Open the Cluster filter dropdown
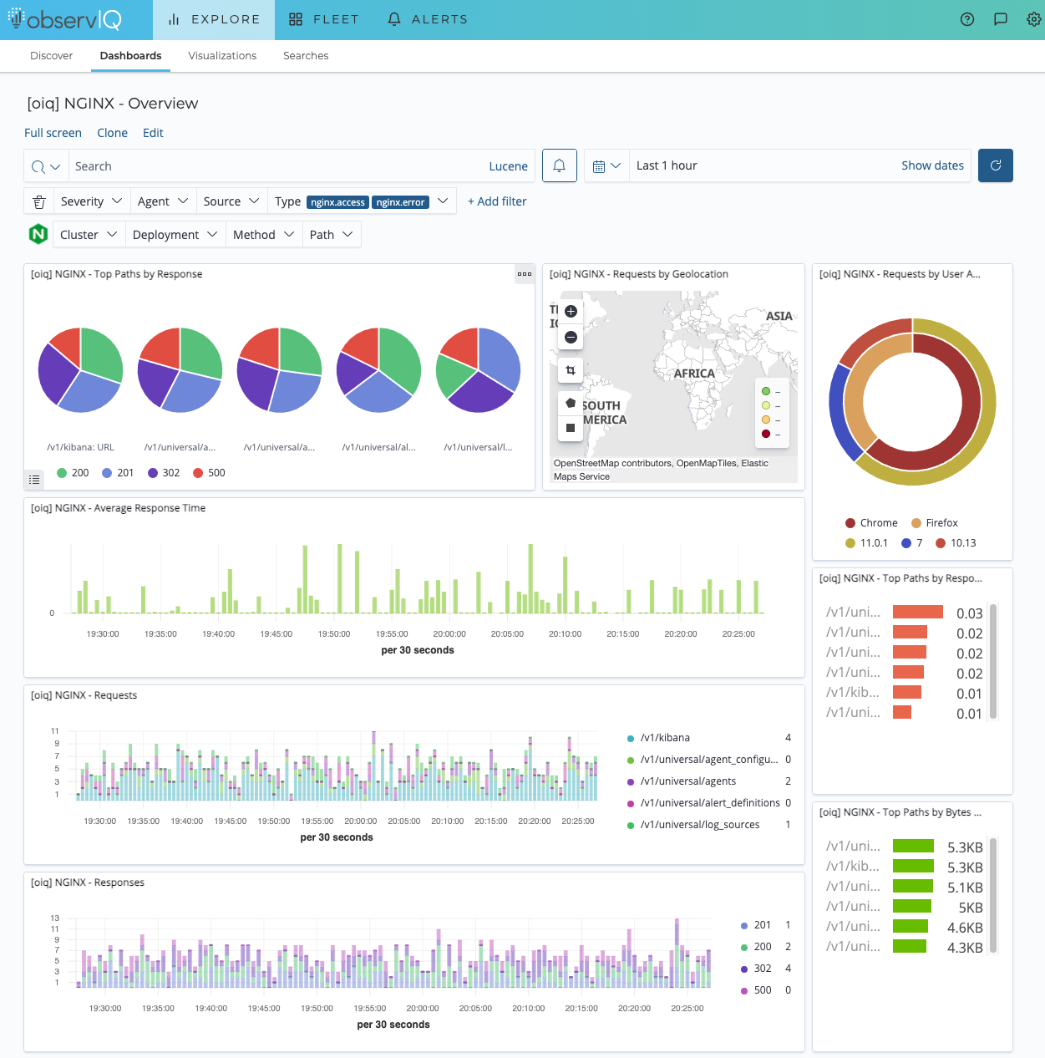This screenshot has width=1045, height=1058. 89,235
